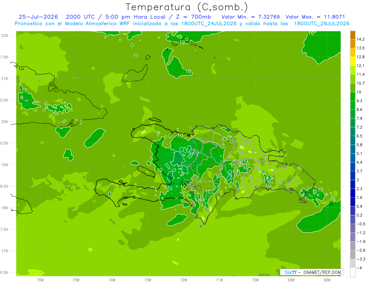This screenshot has height=284, width=367.
Task: Pick the yellow swatch between 12.1 and 12.8
Action: 353,61
